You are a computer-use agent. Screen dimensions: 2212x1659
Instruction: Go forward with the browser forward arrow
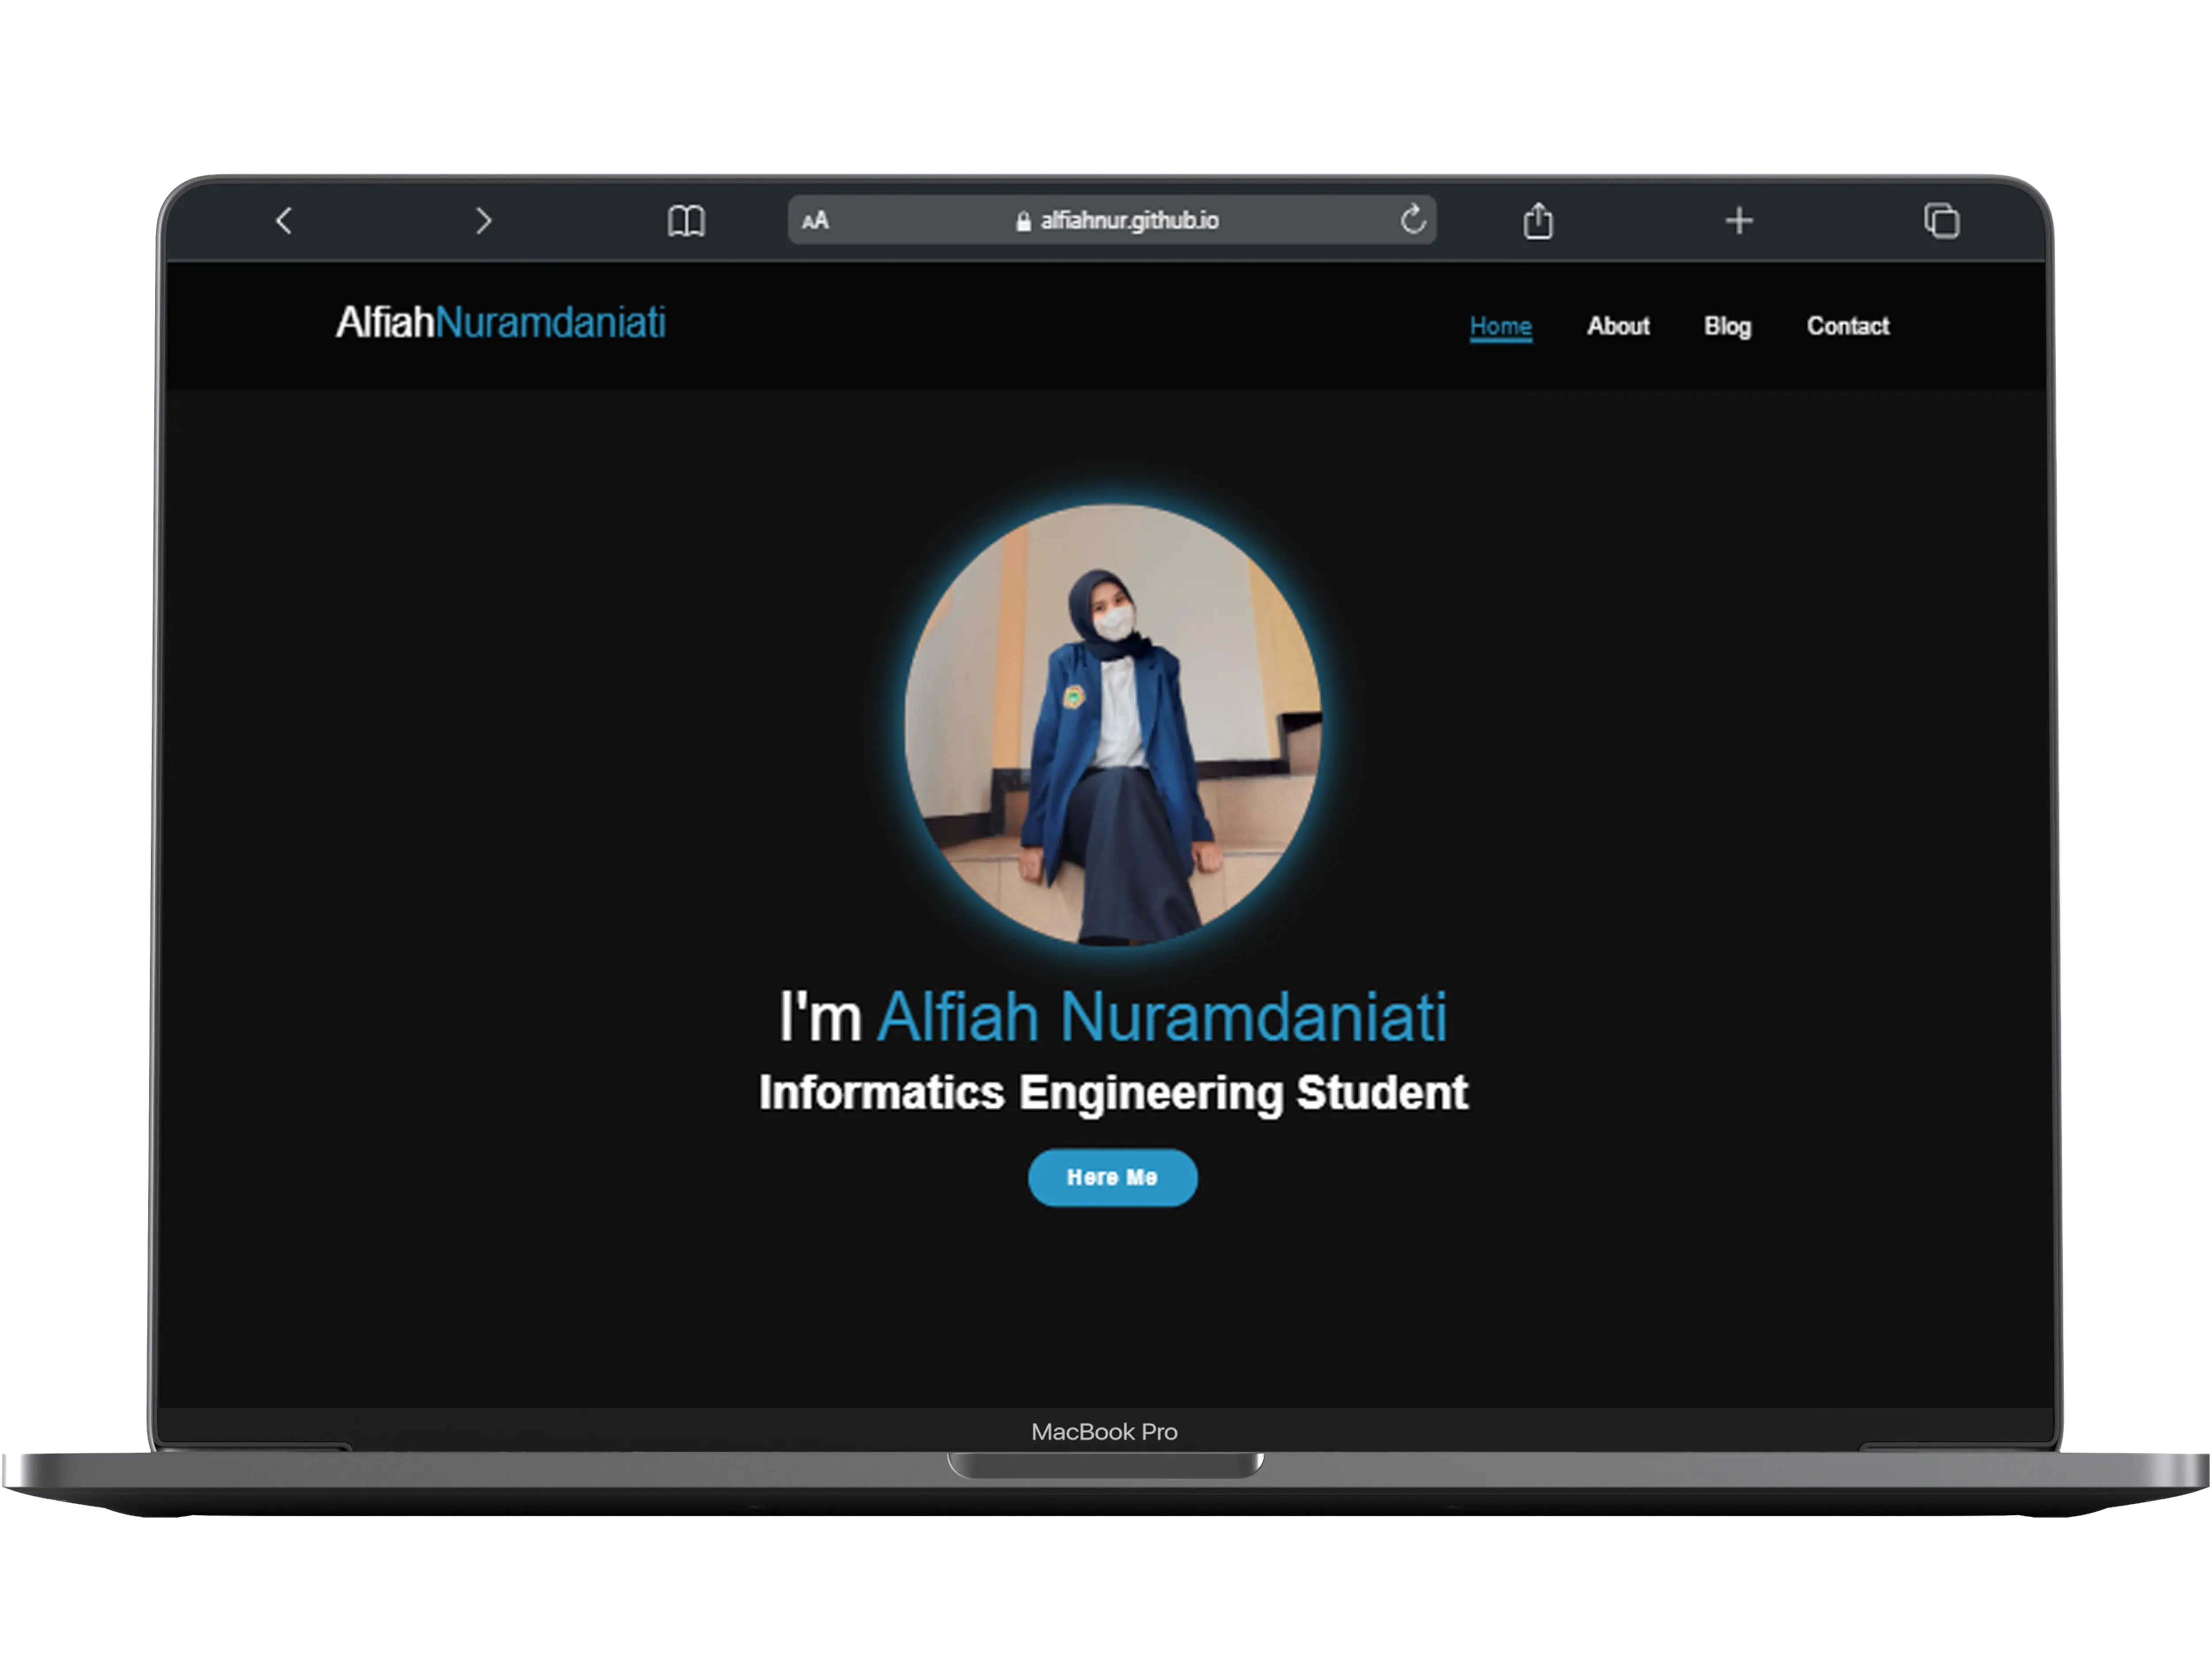click(484, 221)
